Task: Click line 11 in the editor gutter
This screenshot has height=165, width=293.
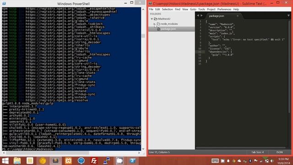Action: coord(200,52)
